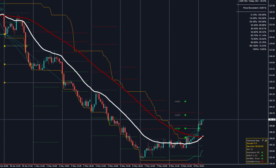The width and height of the screenshot is (276, 168).
Task: Click the 90-100% probability row
Action: click(x=258, y=46)
